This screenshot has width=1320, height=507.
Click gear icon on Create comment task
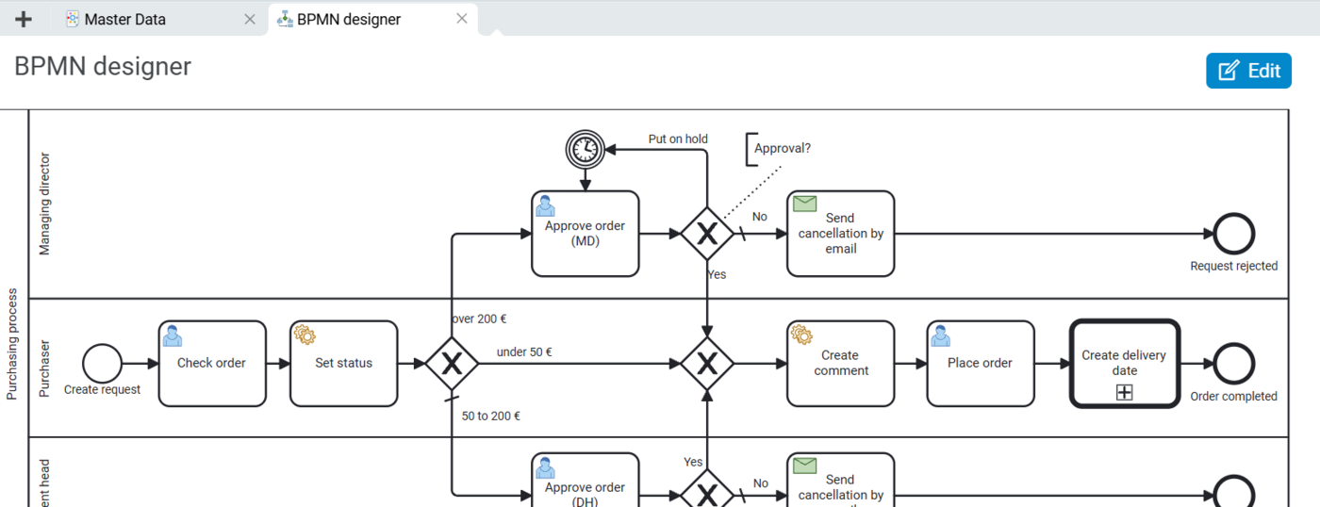(x=801, y=335)
